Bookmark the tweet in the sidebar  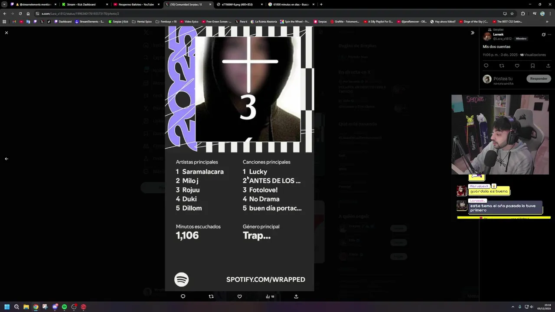532,66
